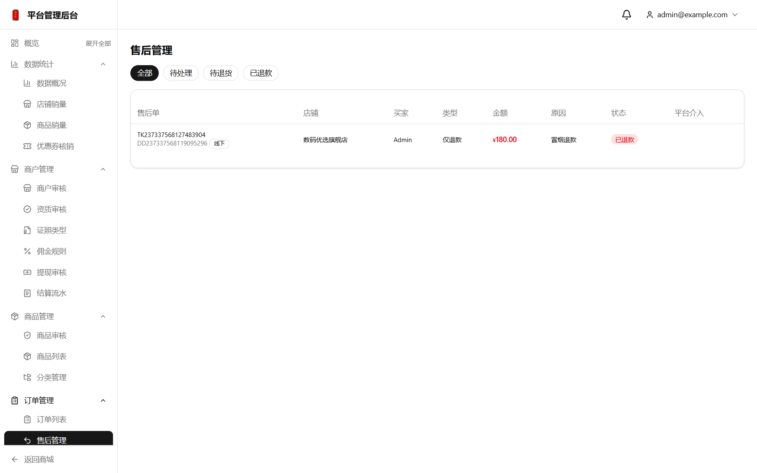The height and width of the screenshot is (473, 757).
Task: Click the 数据概况 chart icon
Action: coord(27,83)
